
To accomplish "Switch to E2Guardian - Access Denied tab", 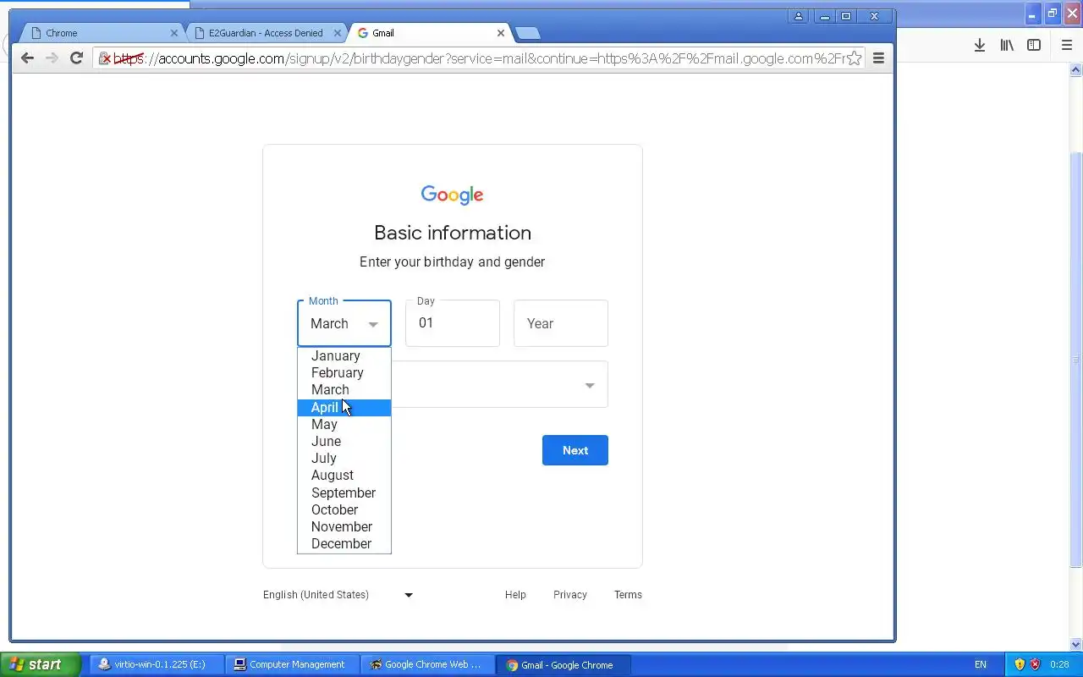I will click(x=265, y=33).
